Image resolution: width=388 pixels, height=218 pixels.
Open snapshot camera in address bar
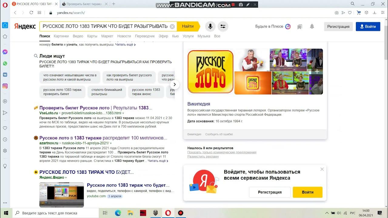point(336,13)
